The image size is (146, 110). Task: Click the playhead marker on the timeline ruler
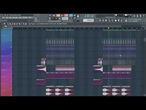point(109,28)
